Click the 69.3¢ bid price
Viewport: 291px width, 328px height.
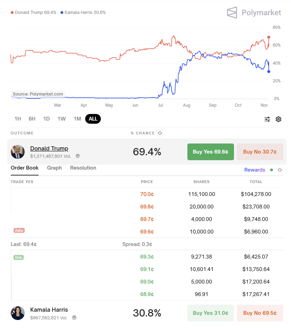coord(147,257)
